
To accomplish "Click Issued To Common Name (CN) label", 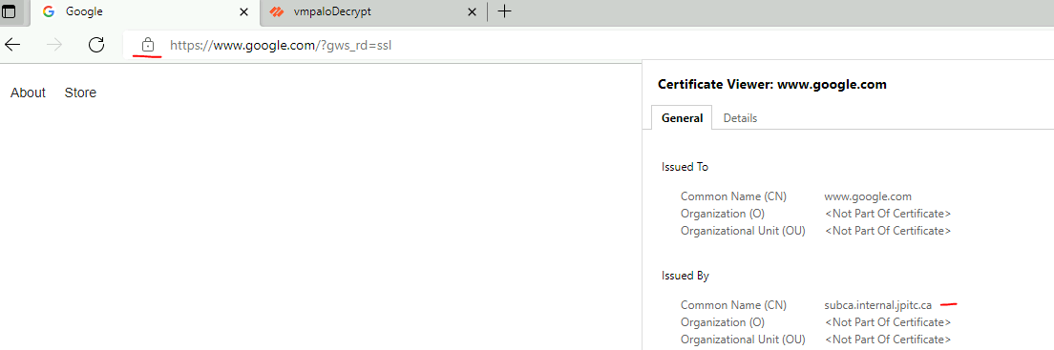I will pyautogui.click(x=733, y=196).
